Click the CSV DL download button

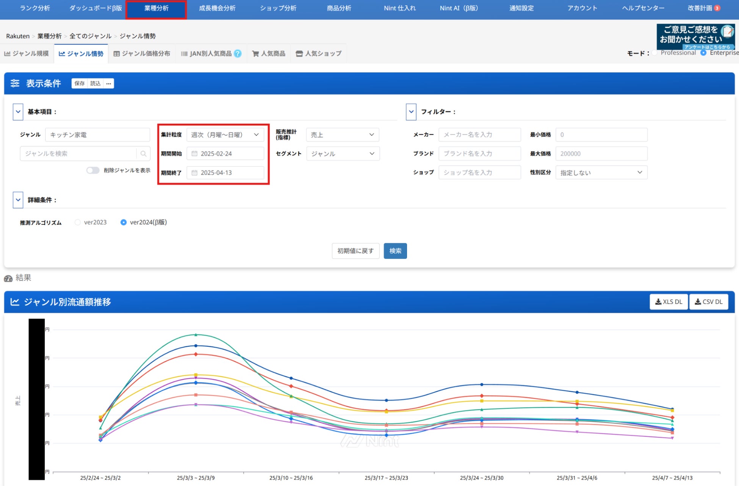(708, 302)
